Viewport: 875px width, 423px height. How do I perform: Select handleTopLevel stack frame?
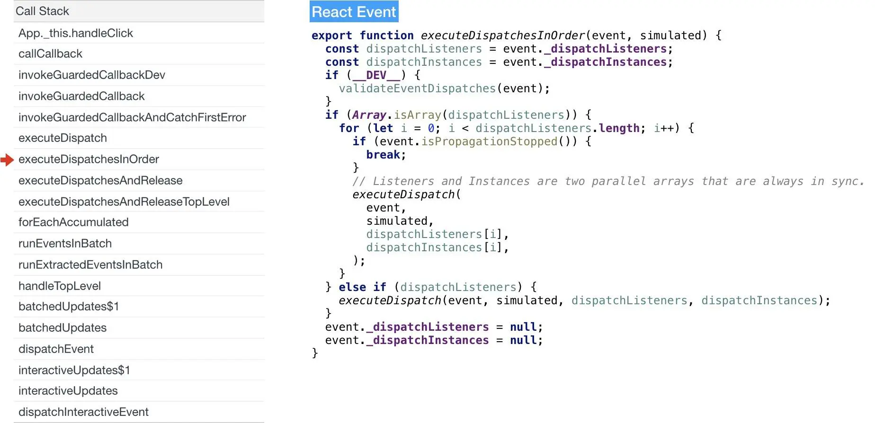tap(139, 286)
